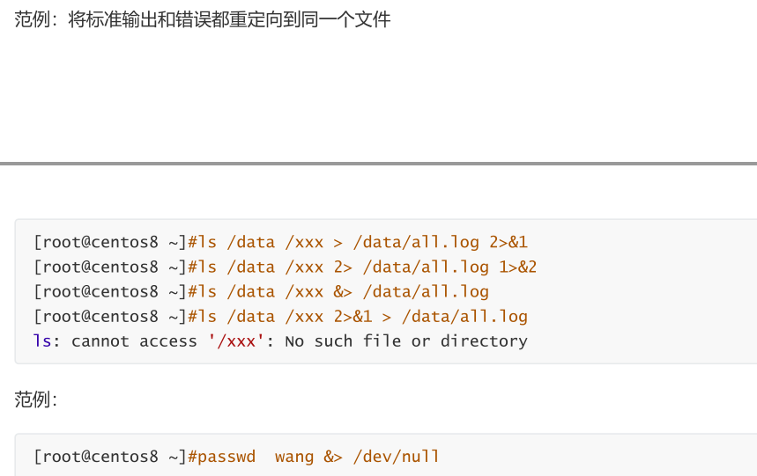757x476 pixels.
Task: Click the [root@centos8 ~] prompt on first line
Action: pyautogui.click(x=110, y=242)
